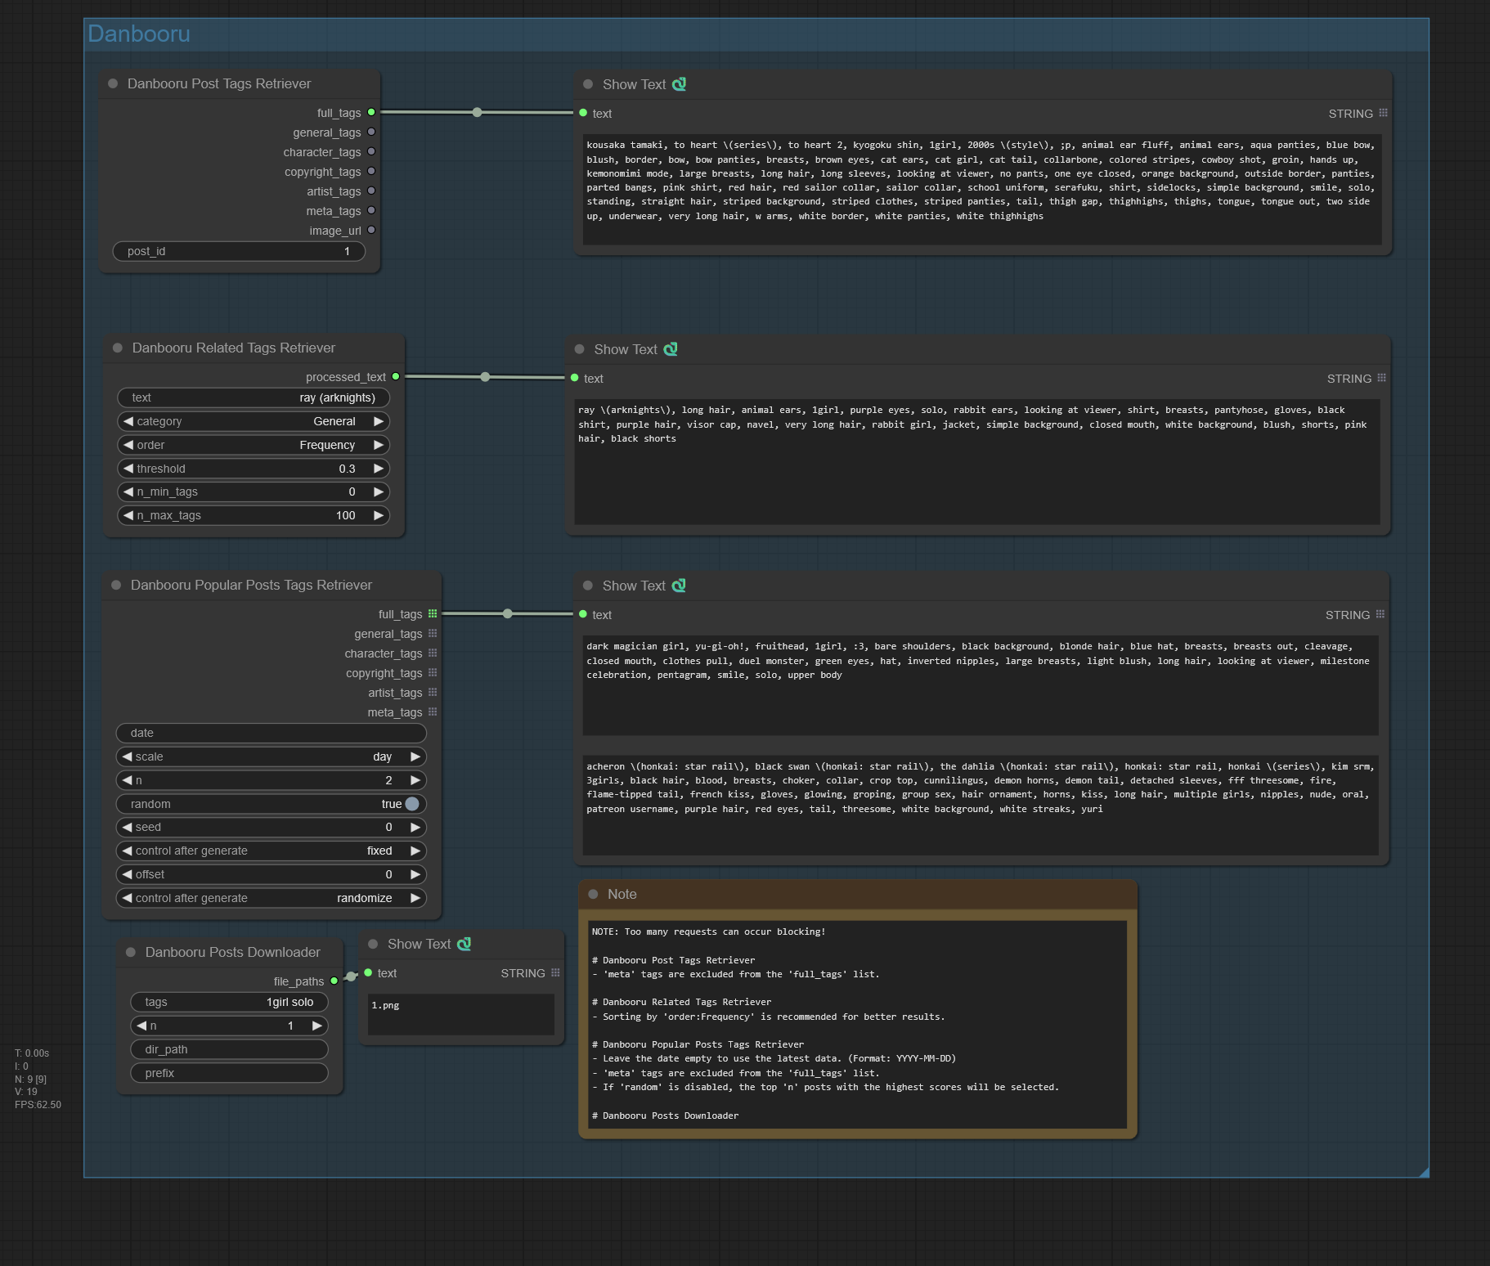The width and height of the screenshot is (1490, 1266).
Task: Click copyright_tags grid output of Popular Posts node
Action: pos(433,672)
